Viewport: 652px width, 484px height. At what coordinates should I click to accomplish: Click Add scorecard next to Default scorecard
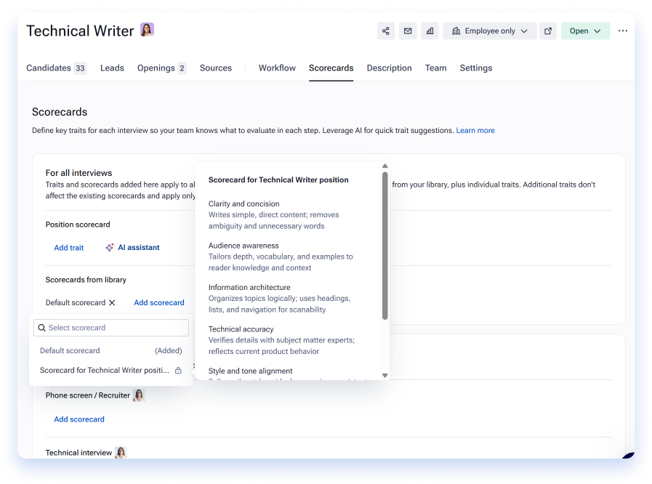159,303
